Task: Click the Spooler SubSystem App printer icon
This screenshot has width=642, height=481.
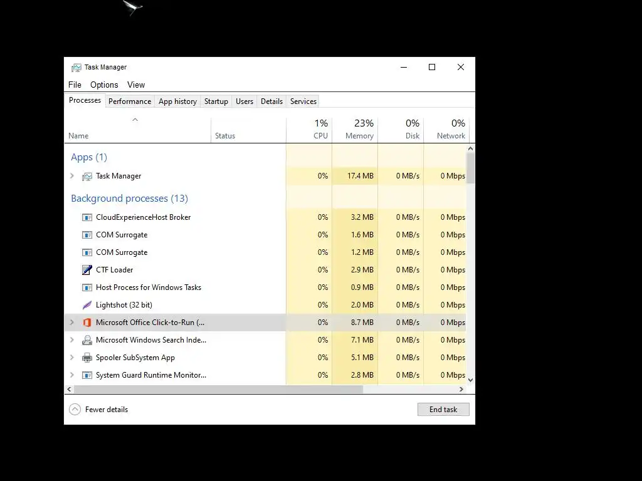Action: (x=87, y=358)
